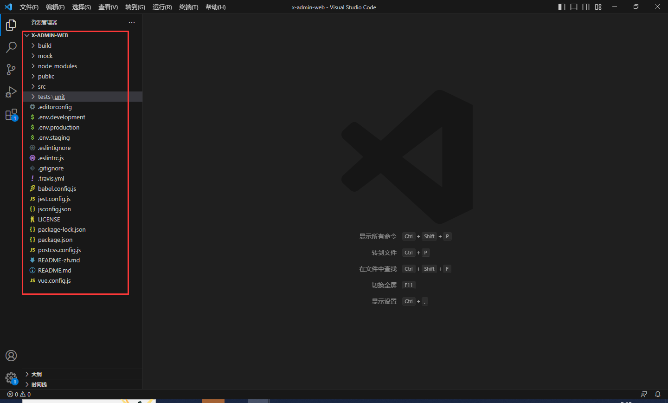The width and height of the screenshot is (668, 403).
Task: Expand the mock folder
Action: click(83, 56)
